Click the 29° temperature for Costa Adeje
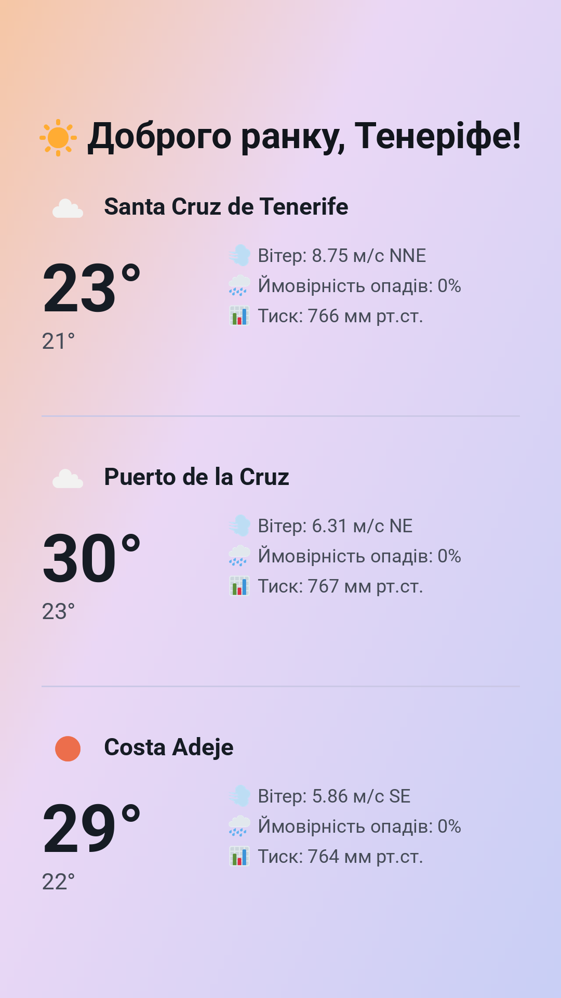The width and height of the screenshot is (561, 998). [91, 829]
